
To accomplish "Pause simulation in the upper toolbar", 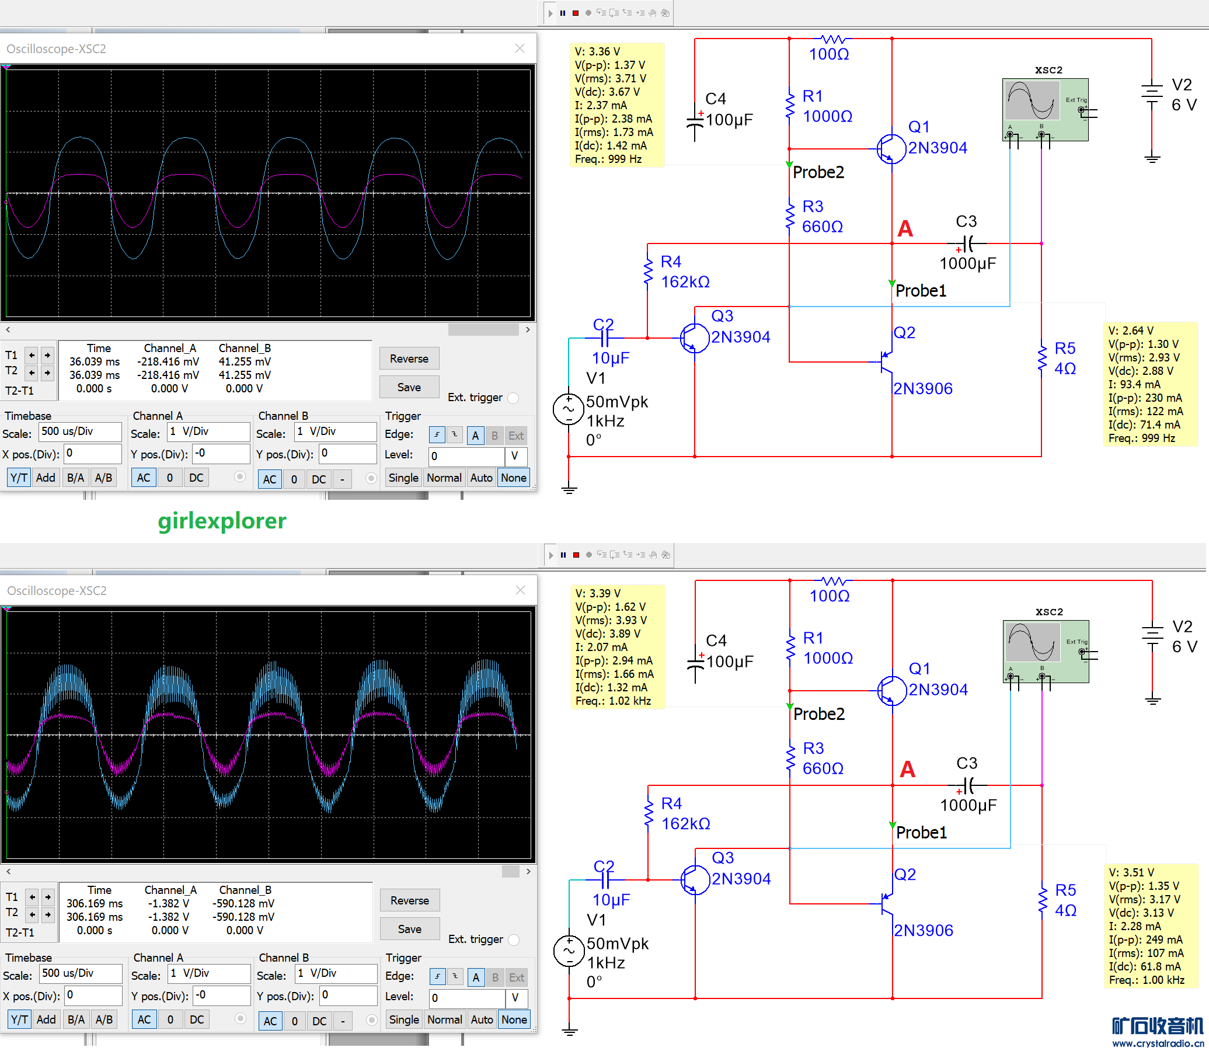I will (563, 13).
